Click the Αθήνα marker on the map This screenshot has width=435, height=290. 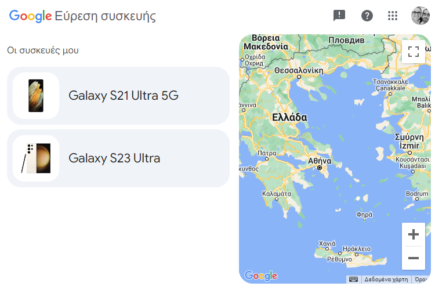point(320,168)
